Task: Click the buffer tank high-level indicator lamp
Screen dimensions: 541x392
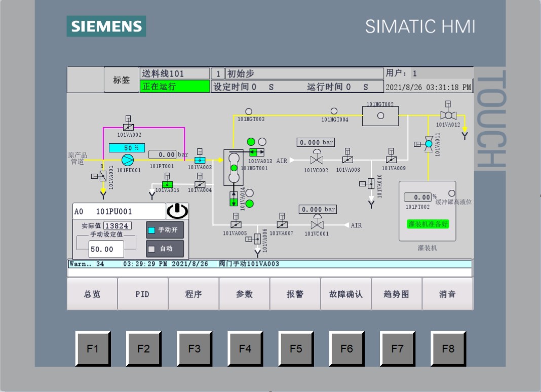Action: tap(452, 193)
